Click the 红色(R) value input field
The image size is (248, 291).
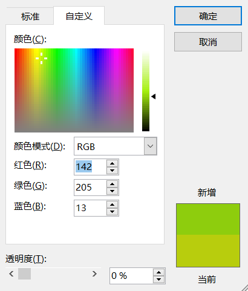[x=90, y=167]
